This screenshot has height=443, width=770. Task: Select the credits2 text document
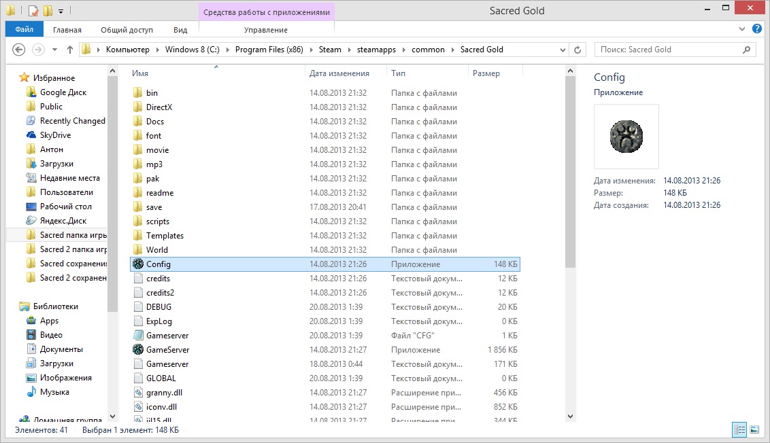coord(160,292)
